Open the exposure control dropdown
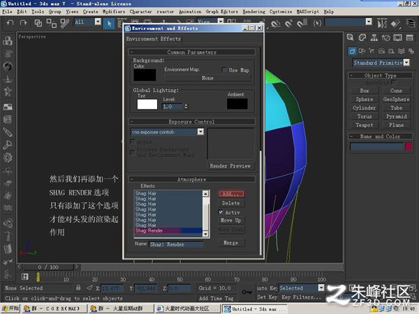Screen dimensions: 419x314 [x=200, y=132]
